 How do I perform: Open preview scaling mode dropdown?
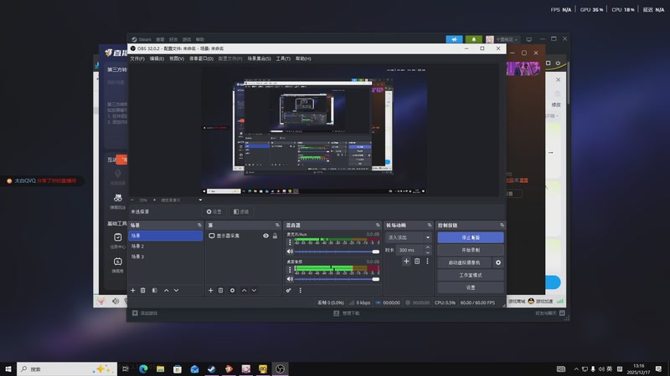181,200
